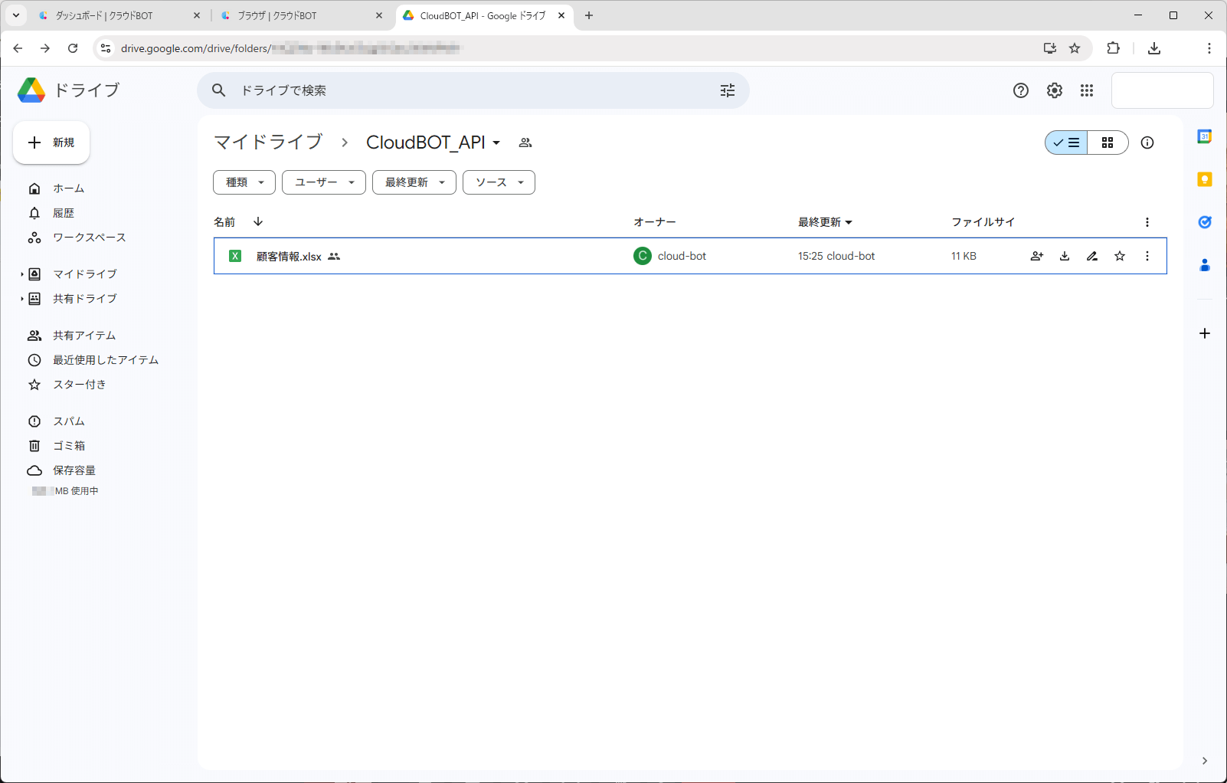
Task: Show folder details info panel
Action: pyautogui.click(x=1147, y=143)
